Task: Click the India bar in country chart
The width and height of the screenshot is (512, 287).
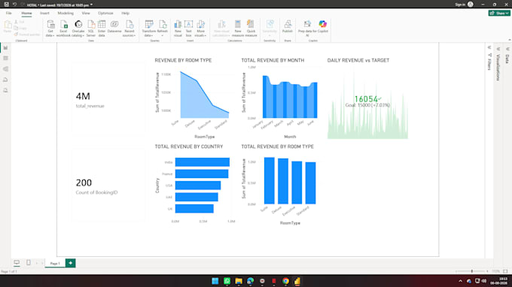Action: 202,162
